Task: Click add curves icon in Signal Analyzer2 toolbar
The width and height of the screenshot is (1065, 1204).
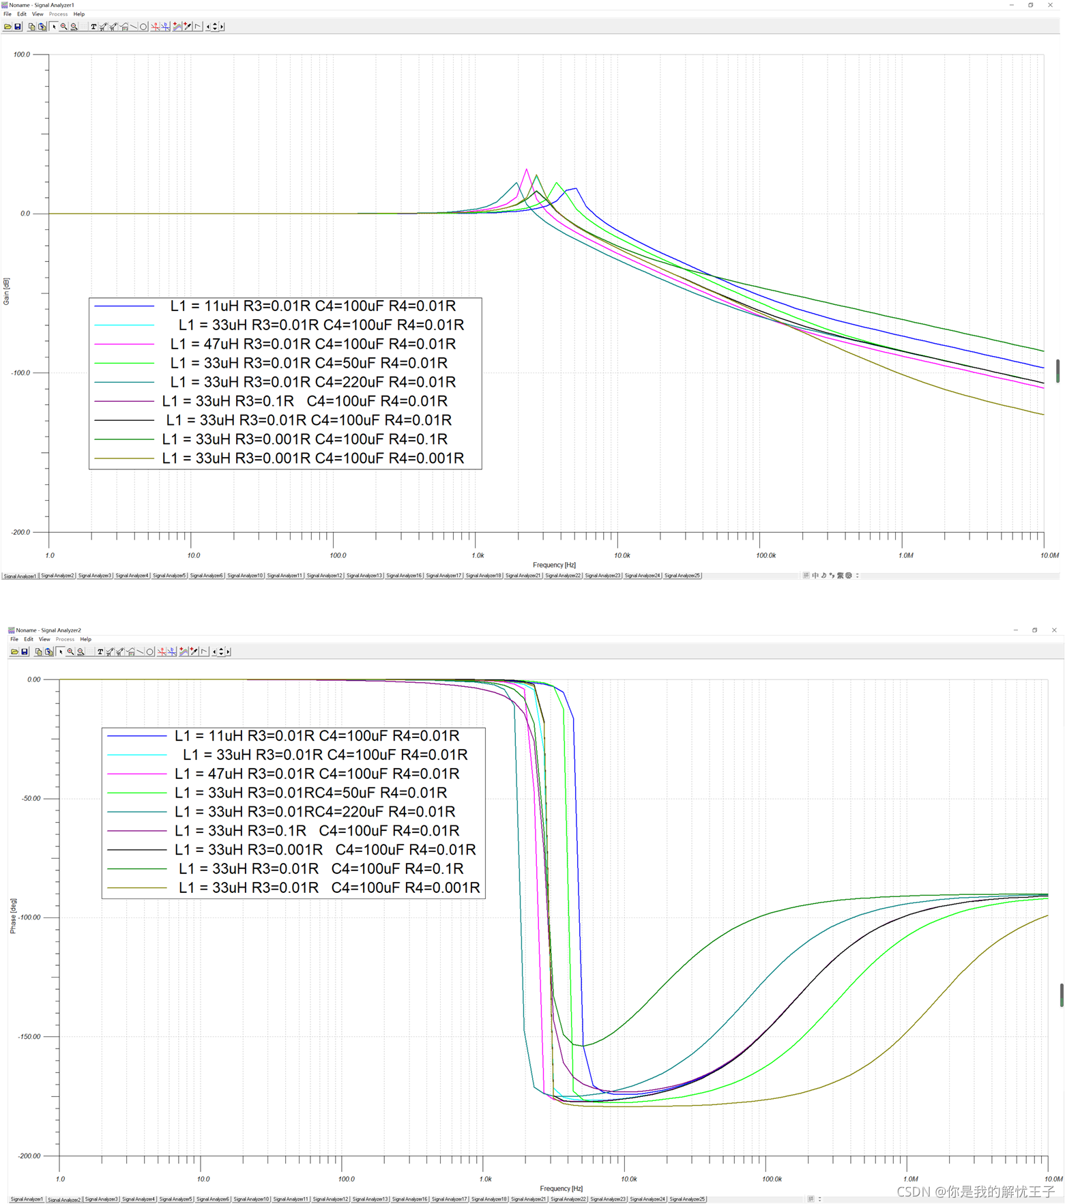Action: 184,651
